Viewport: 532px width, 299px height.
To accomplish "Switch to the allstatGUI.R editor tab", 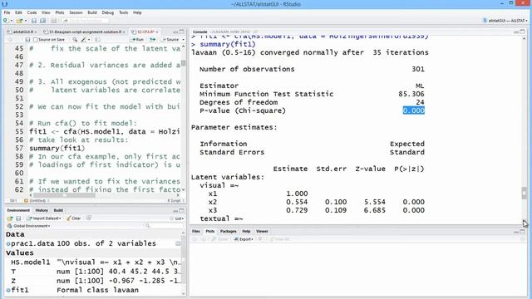I will click(22, 32).
